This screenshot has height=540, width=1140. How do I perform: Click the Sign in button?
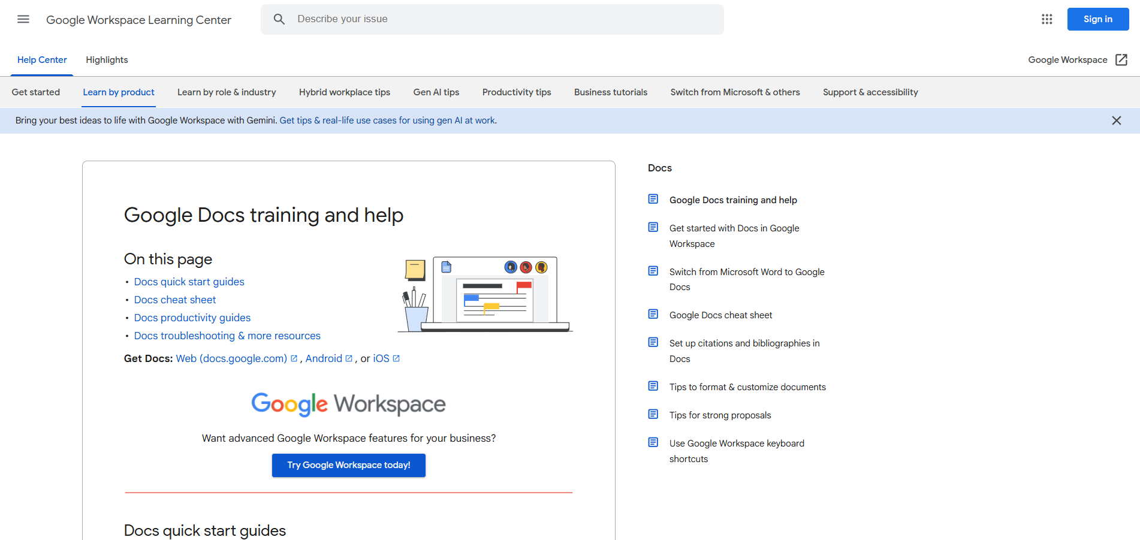1097,19
